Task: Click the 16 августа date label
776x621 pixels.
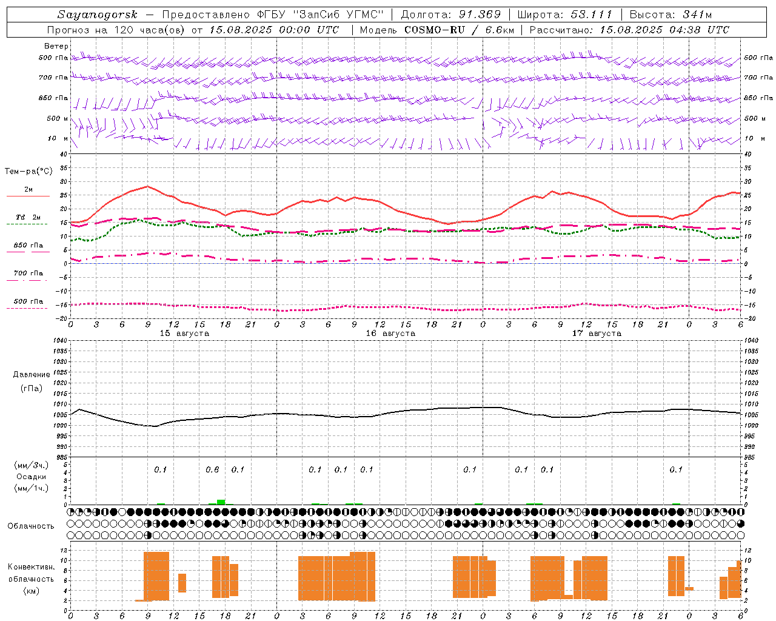Action: point(390,334)
